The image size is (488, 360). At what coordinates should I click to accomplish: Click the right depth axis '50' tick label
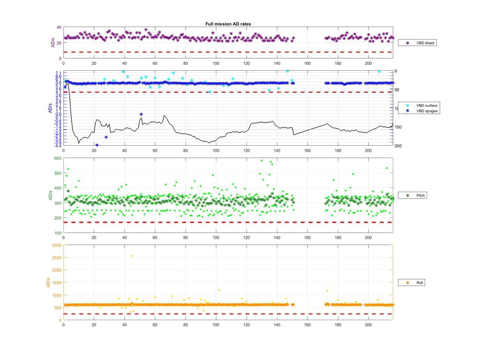click(397, 90)
